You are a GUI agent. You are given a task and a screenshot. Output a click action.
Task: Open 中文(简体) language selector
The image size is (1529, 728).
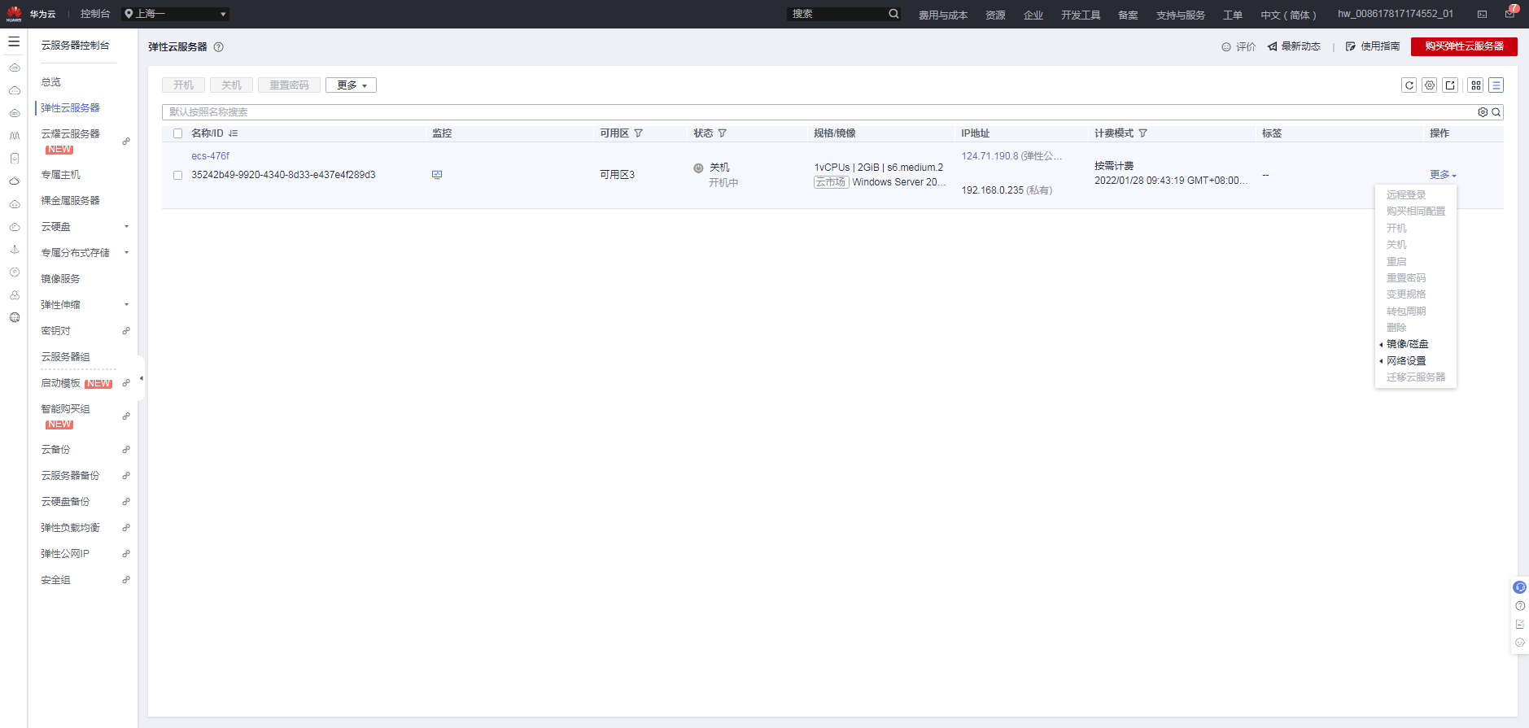pyautogui.click(x=1288, y=15)
